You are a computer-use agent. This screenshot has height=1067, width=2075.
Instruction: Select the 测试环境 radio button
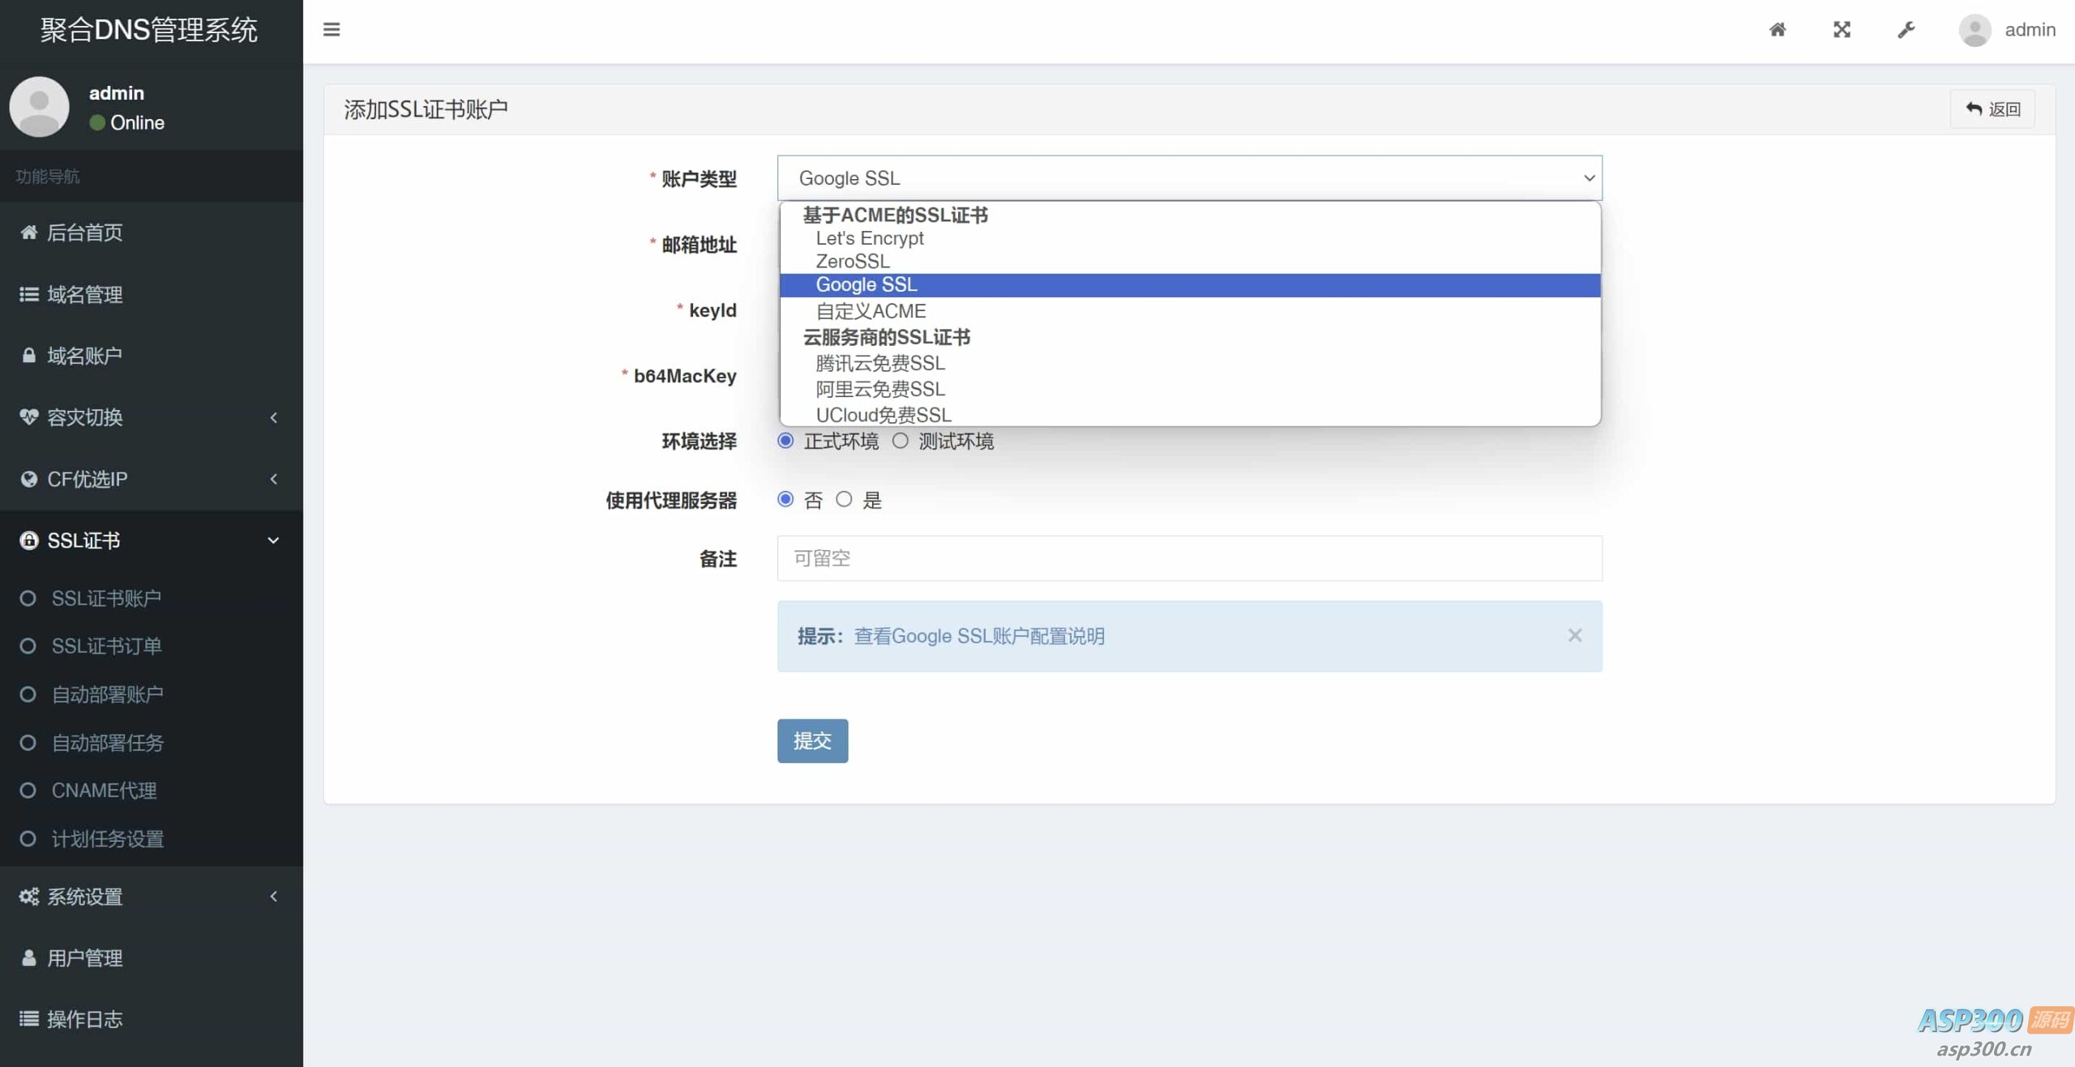click(x=900, y=441)
